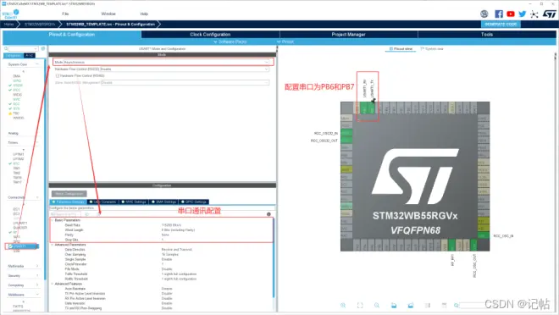The image size is (559, 315).
Task: Open the Hardware Flow Control (RS232) dropdown
Action: [161, 69]
